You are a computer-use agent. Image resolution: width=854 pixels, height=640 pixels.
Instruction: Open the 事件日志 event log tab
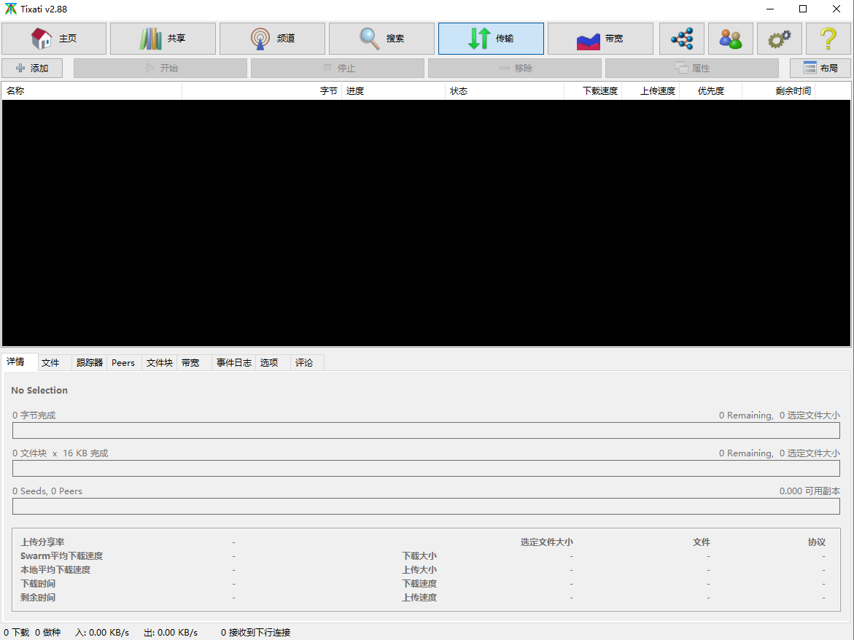click(x=234, y=363)
